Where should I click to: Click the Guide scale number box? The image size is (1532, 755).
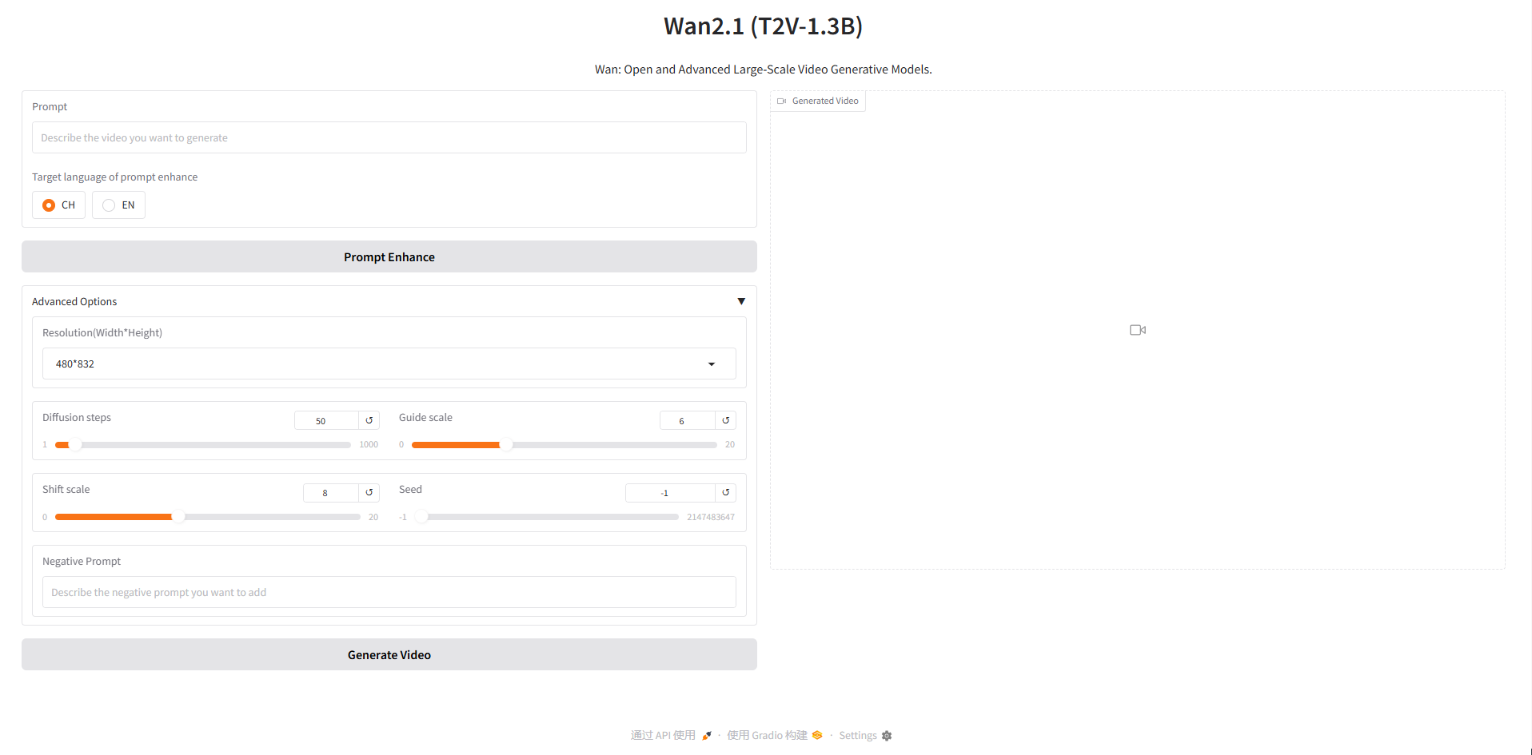(687, 420)
